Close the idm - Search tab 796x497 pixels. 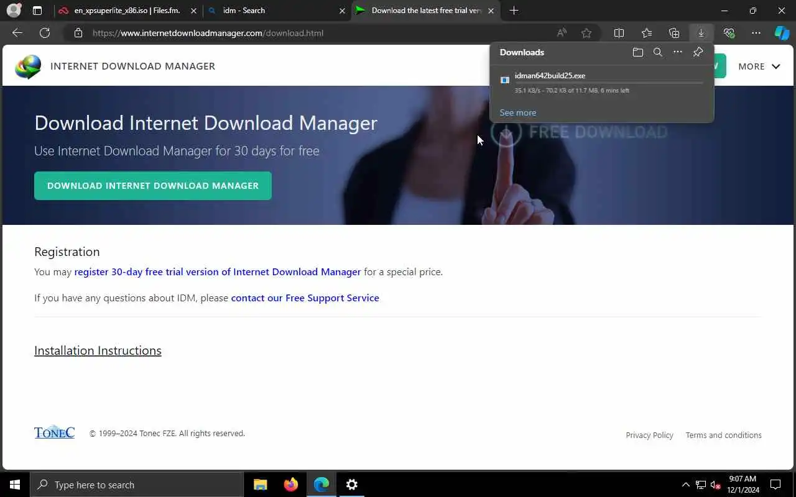pyautogui.click(x=342, y=11)
